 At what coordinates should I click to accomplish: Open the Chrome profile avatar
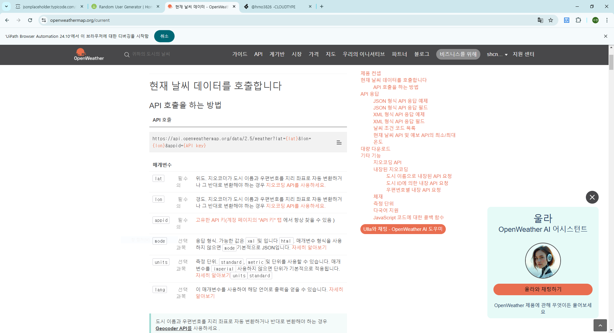(595, 20)
